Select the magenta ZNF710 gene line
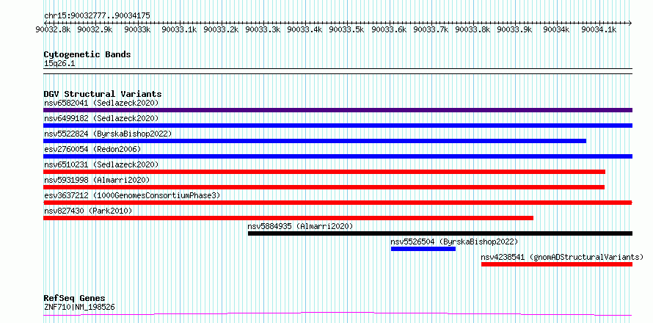The height and width of the screenshot is (323, 653). coord(338,313)
